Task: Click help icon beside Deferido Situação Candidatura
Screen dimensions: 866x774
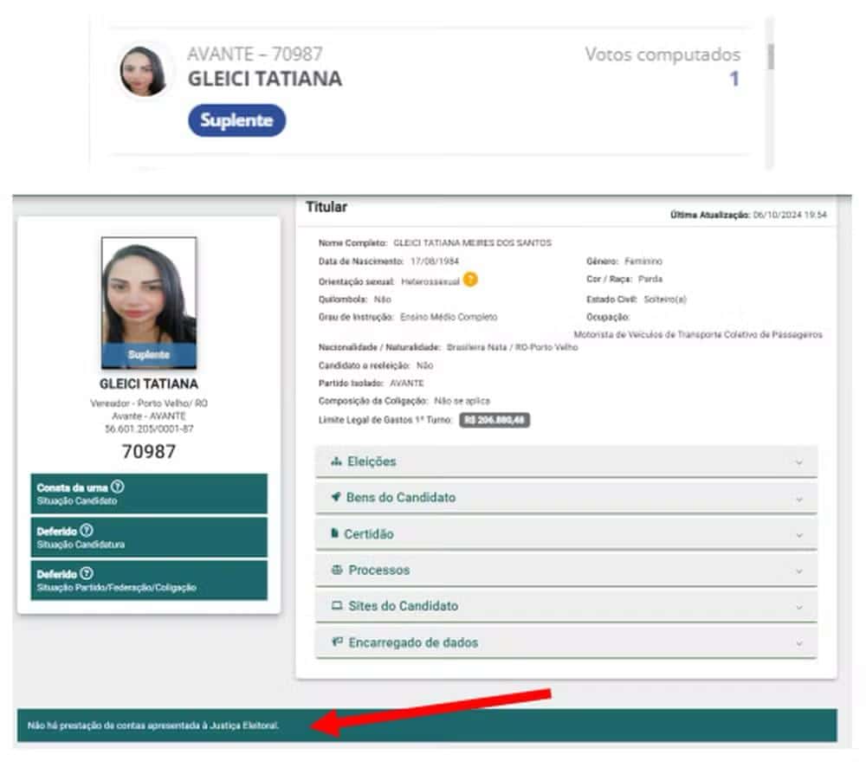Action: 87,531
